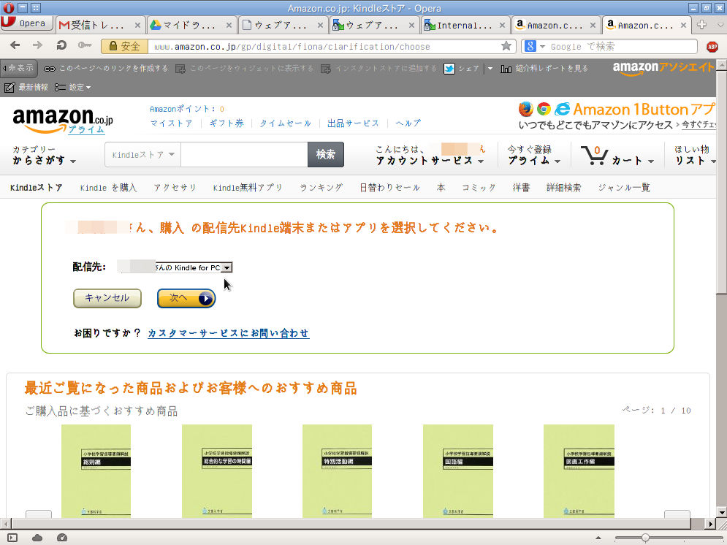Click the Firefox icon in 1Button banner

[526, 109]
